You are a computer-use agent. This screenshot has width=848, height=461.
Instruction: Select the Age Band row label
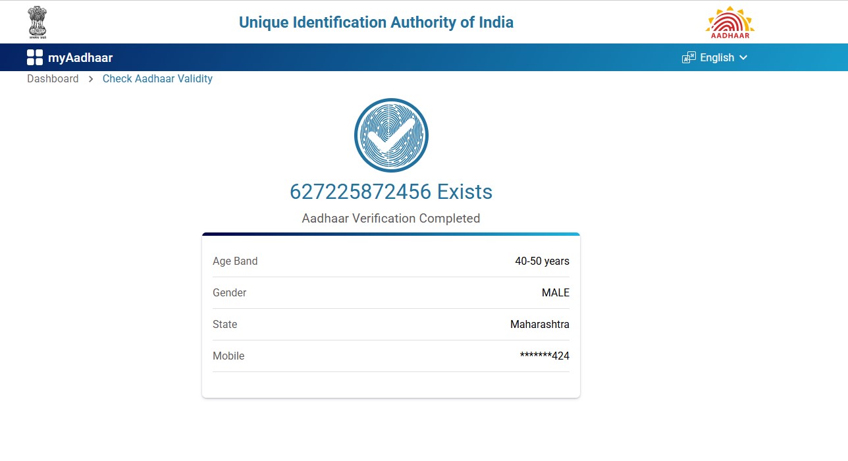(x=235, y=261)
